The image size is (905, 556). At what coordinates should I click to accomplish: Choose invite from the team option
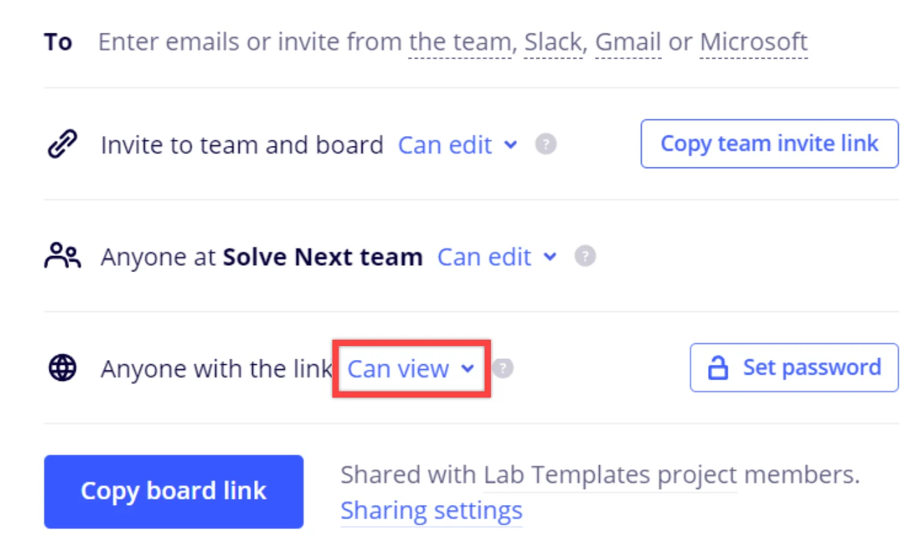point(459,42)
